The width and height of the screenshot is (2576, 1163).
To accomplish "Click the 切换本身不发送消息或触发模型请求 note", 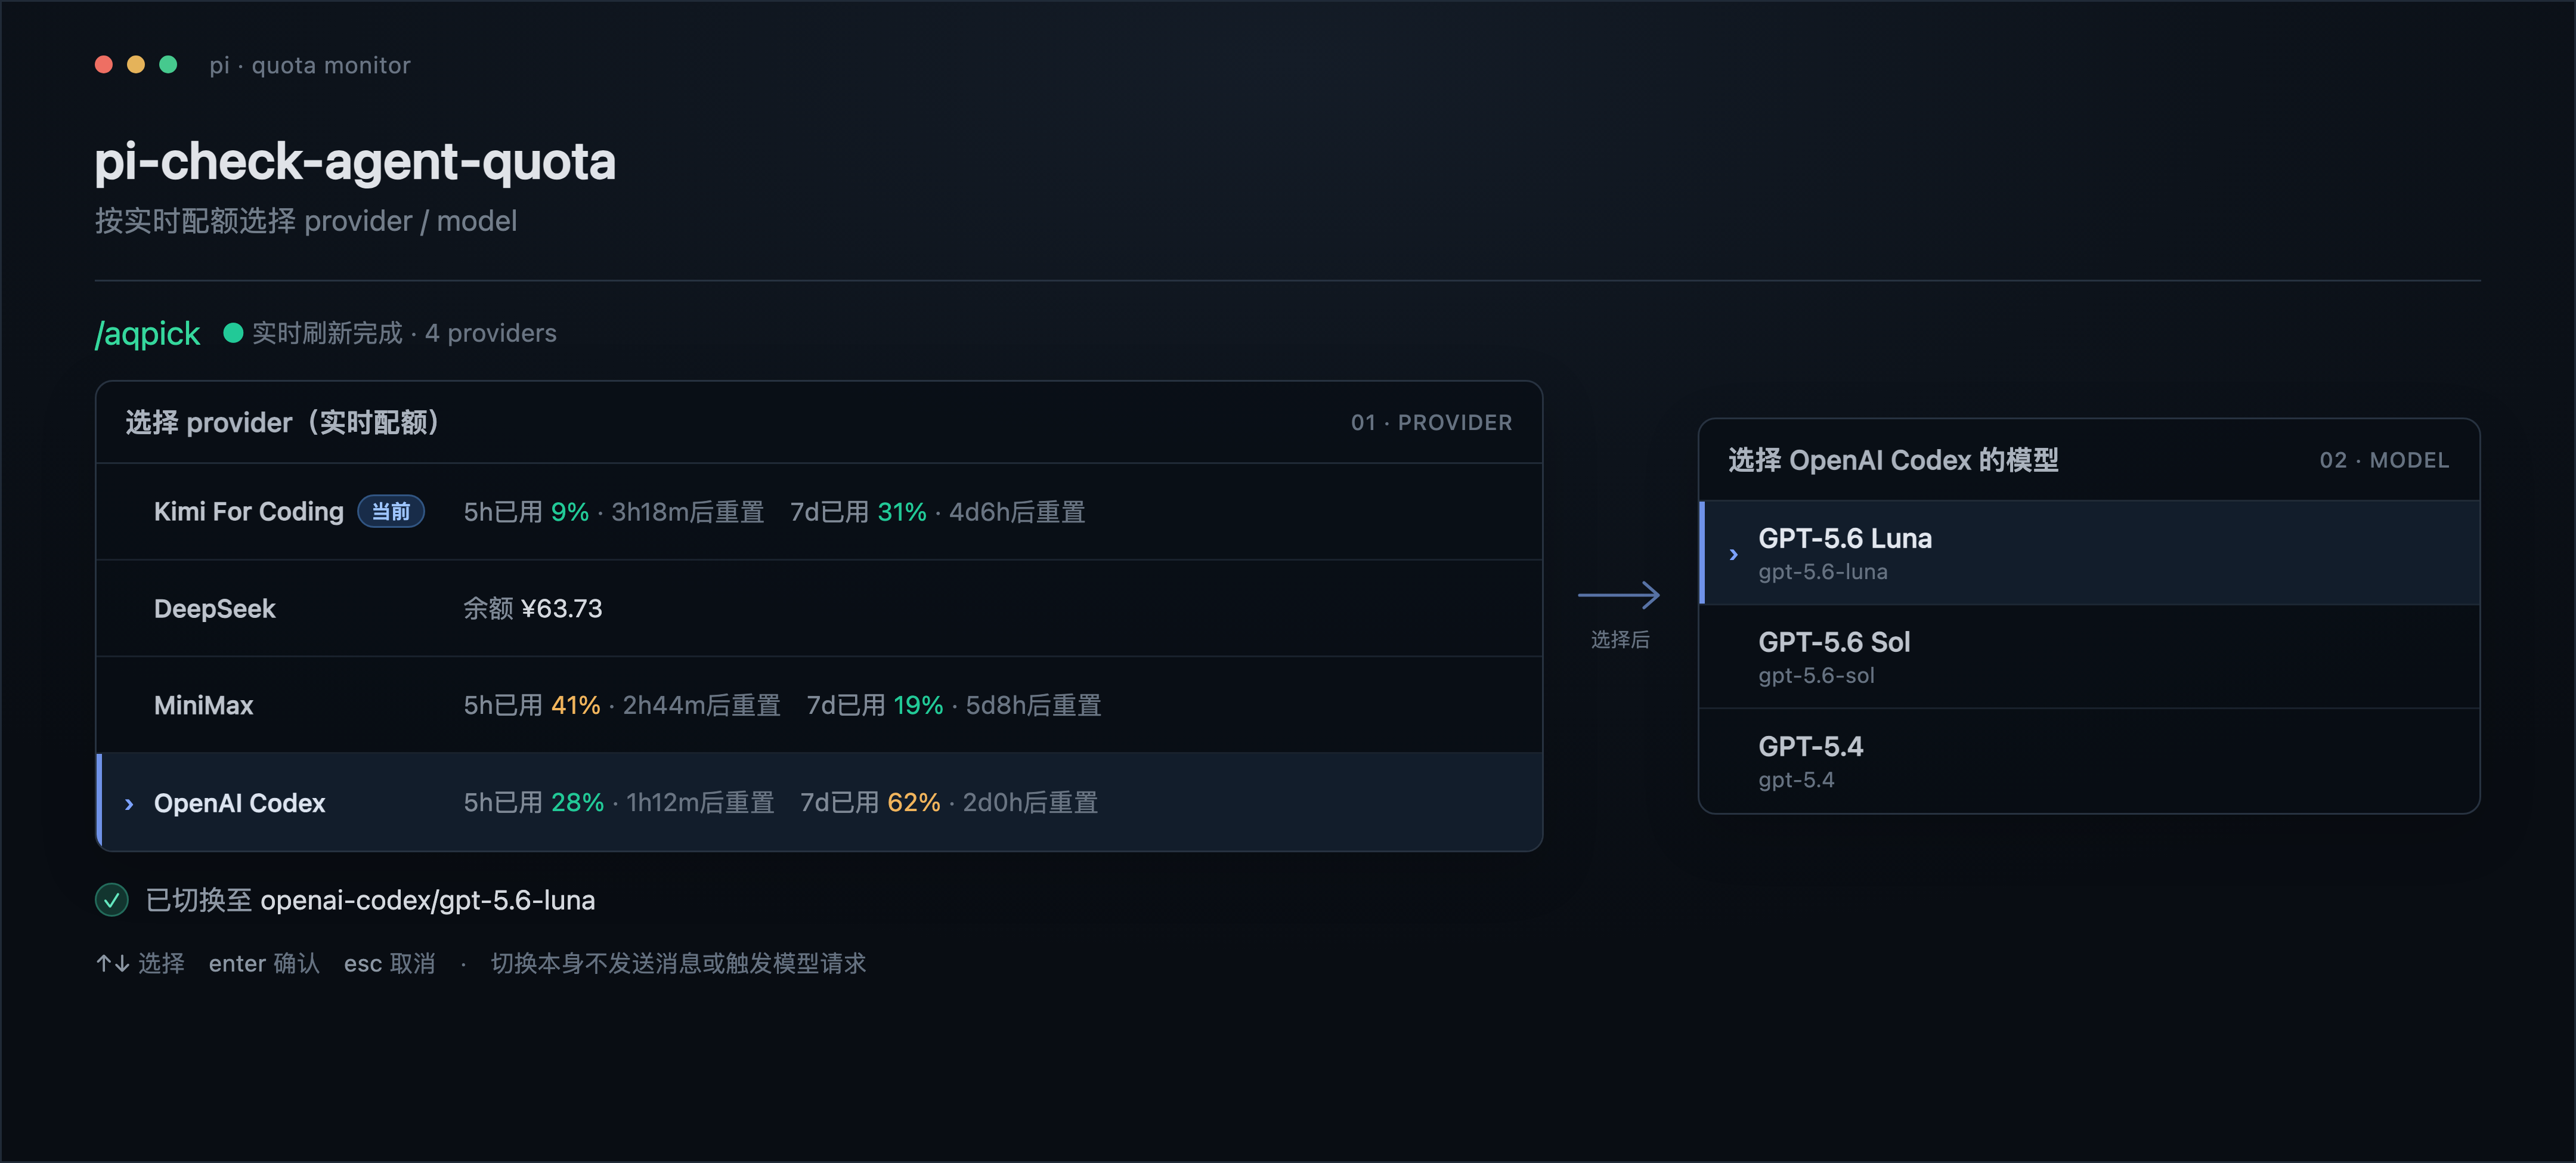I will pyautogui.click(x=678, y=963).
